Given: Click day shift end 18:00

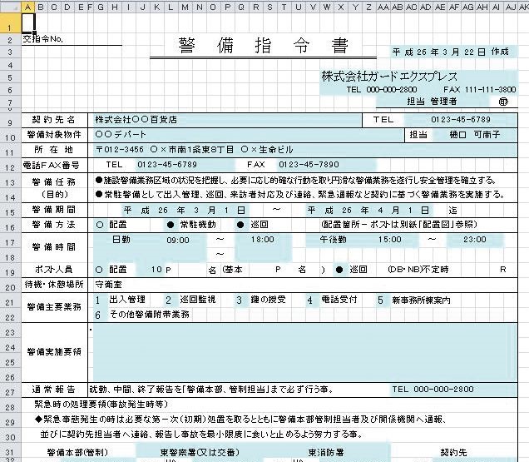Looking at the screenshot, I should [263, 240].
